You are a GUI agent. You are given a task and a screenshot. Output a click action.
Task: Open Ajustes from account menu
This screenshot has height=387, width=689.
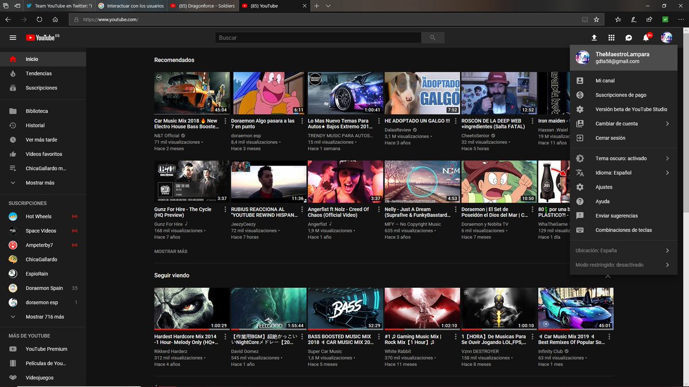coord(624,187)
